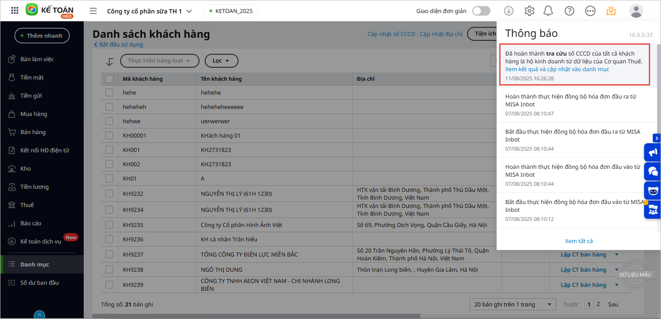Viewport: 661px width, 319px height.
Task: Check the row checkbox for hehe
Action: tap(109, 92)
